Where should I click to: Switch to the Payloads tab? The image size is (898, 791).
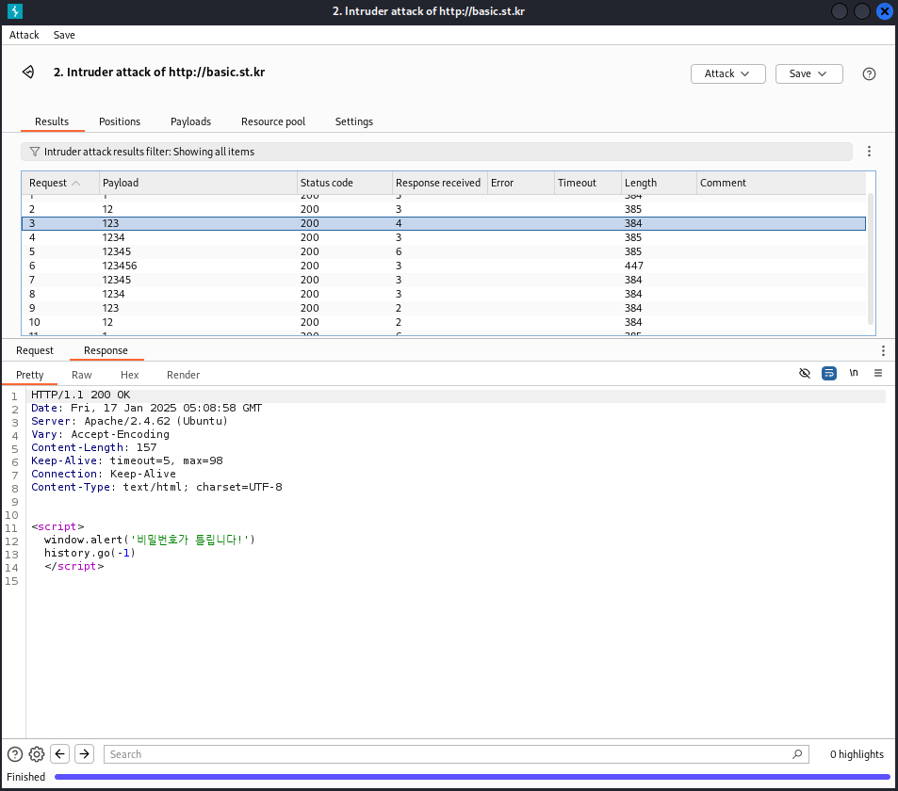pos(190,121)
